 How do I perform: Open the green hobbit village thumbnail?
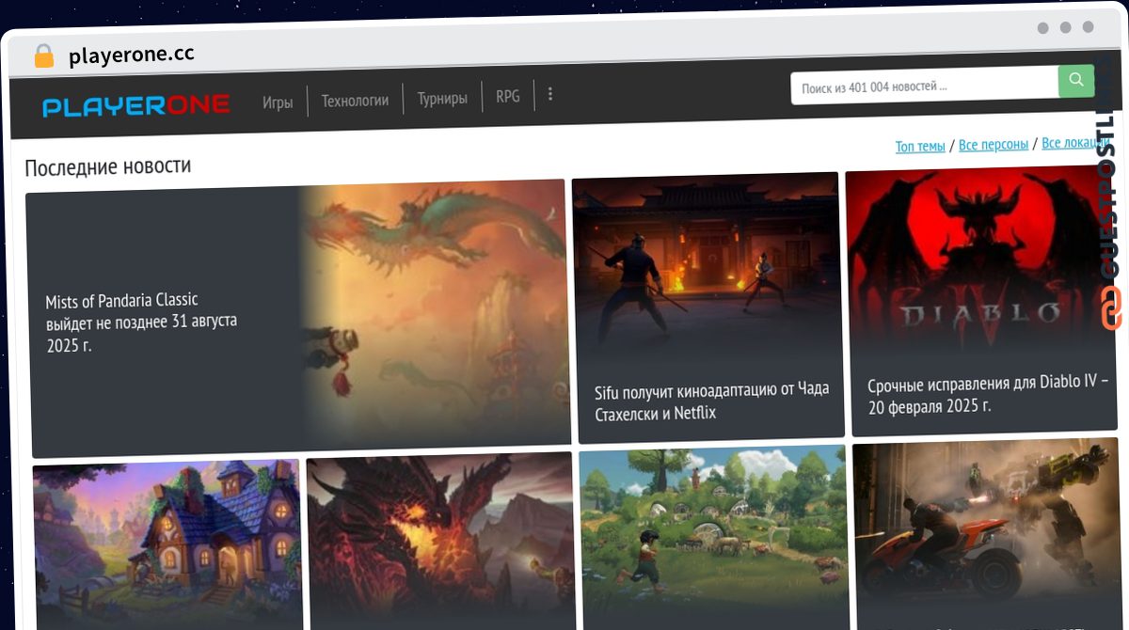coord(714,538)
